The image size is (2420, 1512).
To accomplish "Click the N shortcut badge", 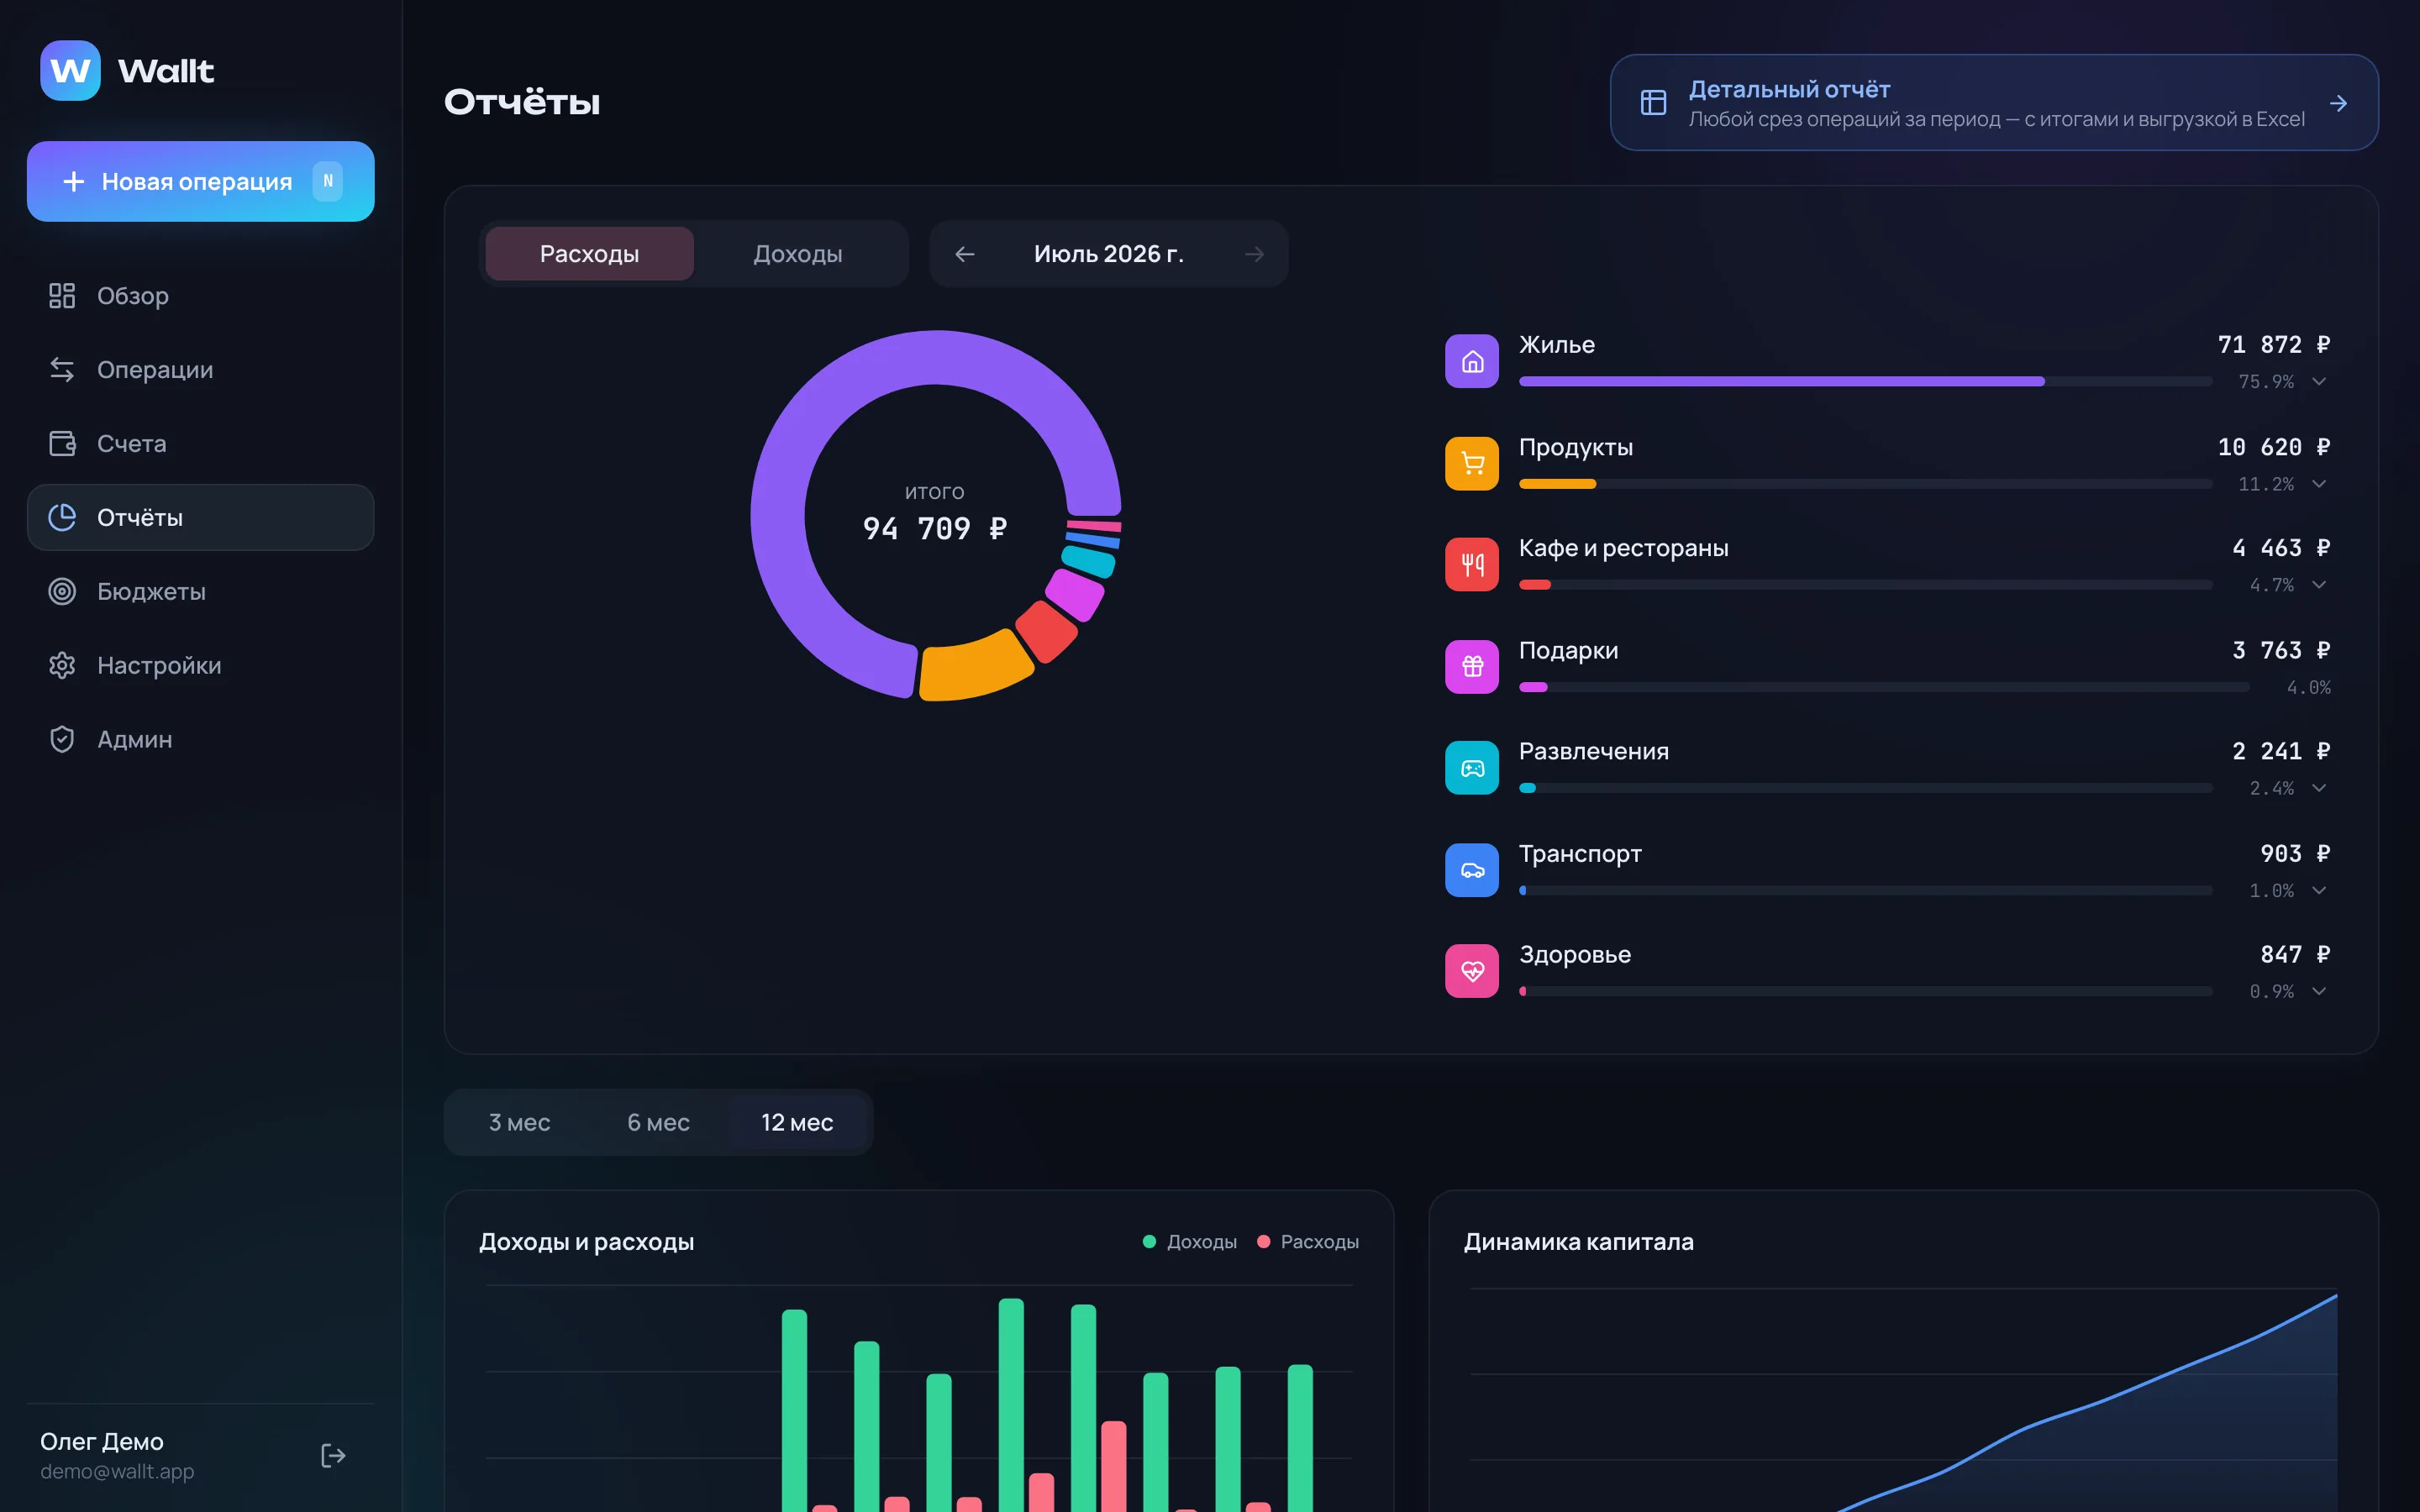I will pos(328,182).
